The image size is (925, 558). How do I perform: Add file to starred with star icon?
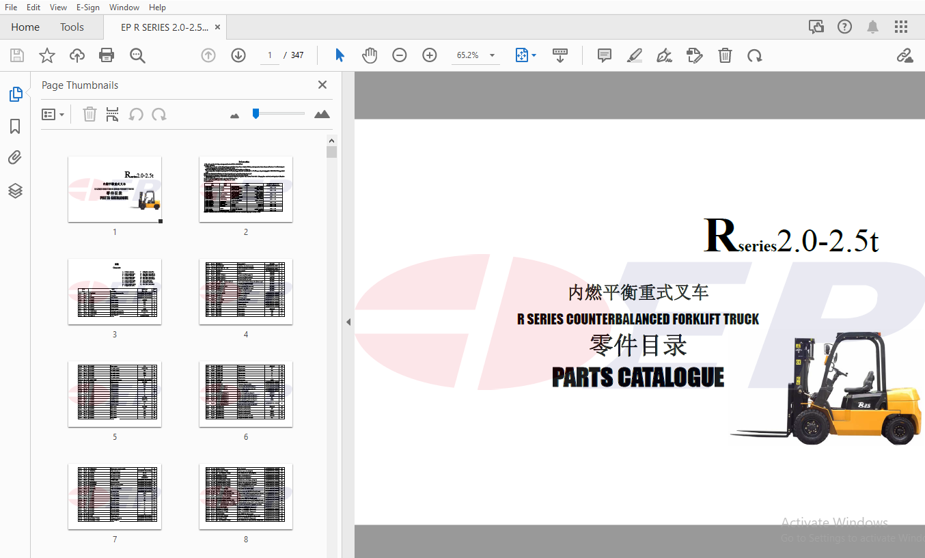47,55
